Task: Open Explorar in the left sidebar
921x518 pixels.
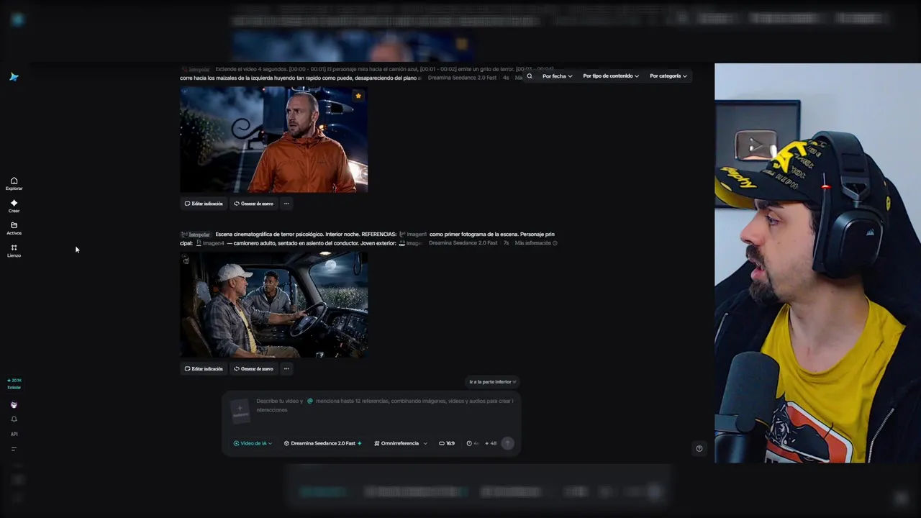Action: (x=14, y=183)
